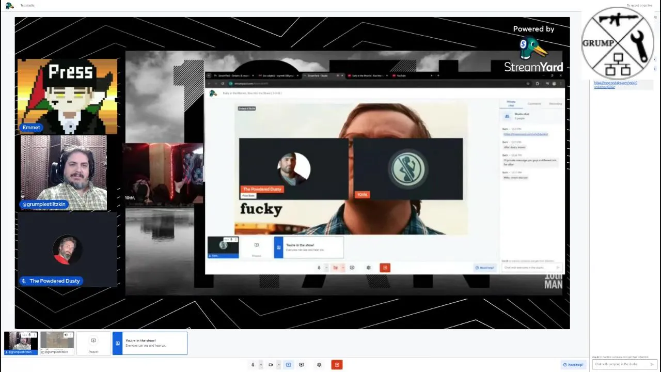Open studio settings gear
The width and height of the screenshot is (661, 372).
(x=319, y=365)
